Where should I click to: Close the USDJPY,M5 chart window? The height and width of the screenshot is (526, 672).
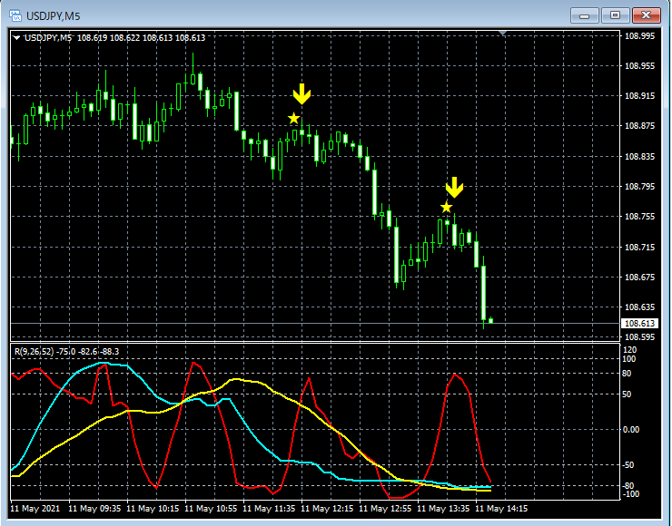pos(646,15)
